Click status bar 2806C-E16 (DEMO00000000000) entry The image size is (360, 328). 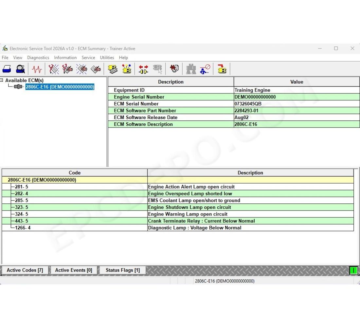[225, 281]
